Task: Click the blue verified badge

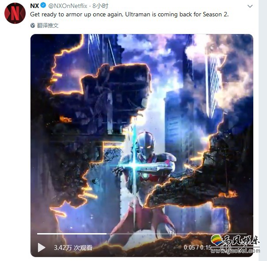Action: click(43, 6)
